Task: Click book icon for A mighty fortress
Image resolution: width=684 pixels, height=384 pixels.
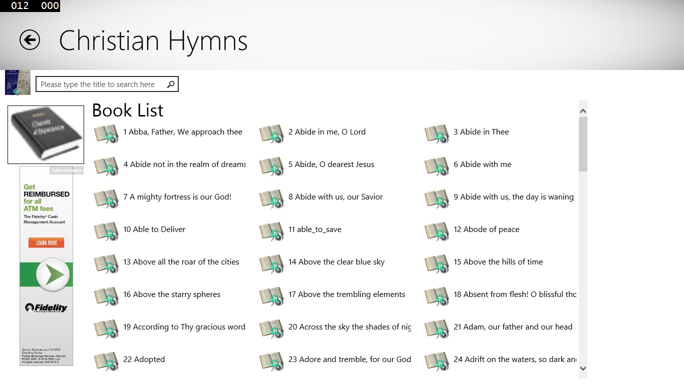Action: pyautogui.click(x=106, y=199)
